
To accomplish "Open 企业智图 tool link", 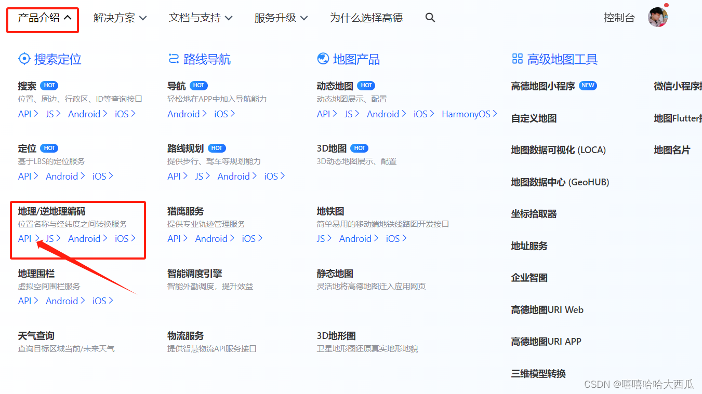I will click(529, 278).
